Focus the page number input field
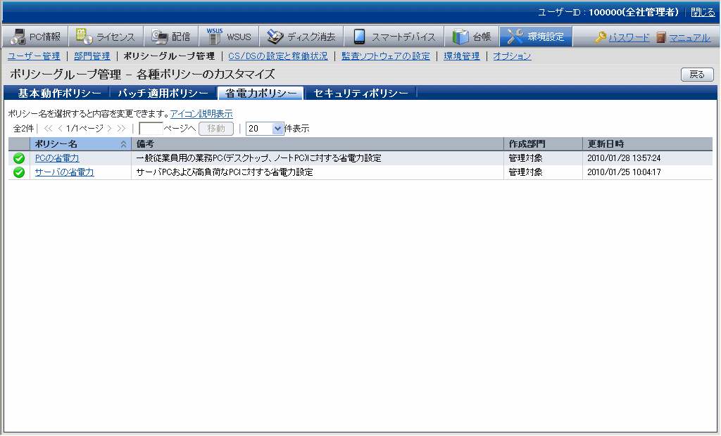 pos(151,129)
